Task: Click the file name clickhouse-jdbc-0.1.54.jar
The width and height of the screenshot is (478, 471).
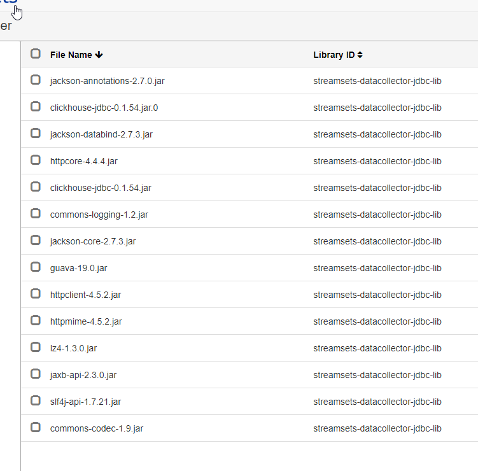Action: click(x=101, y=188)
